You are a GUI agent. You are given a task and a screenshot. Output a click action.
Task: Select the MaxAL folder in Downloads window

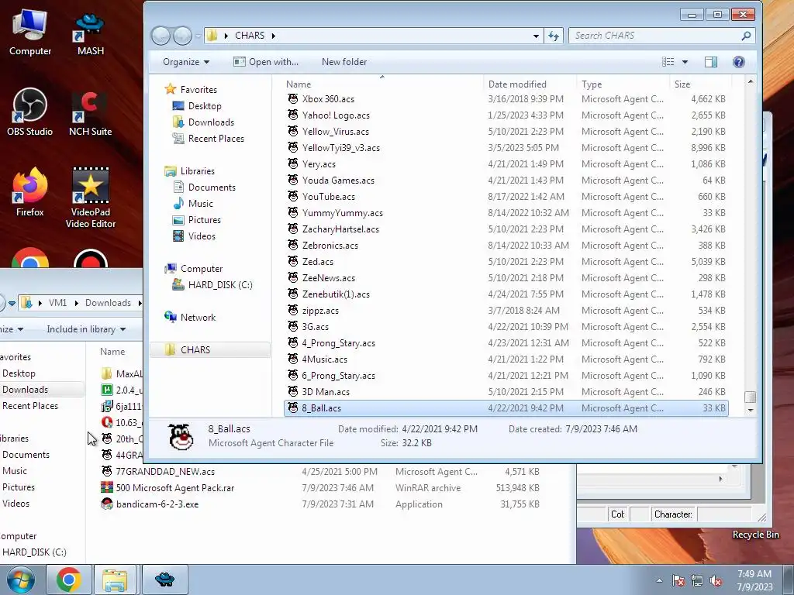pyautogui.click(x=122, y=374)
